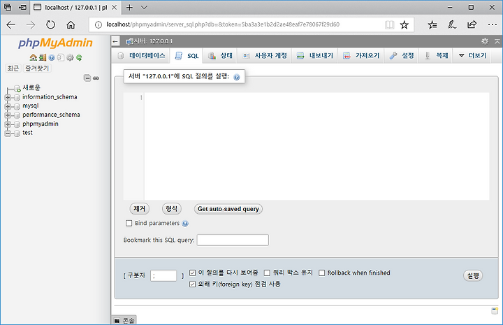Open browser reading view icon
The width and height of the screenshot is (503, 325).
click(389, 24)
